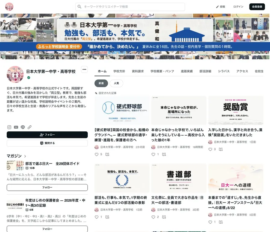270x232 pixels.
Task: Open the LINE account icon
Action: [23, 127]
